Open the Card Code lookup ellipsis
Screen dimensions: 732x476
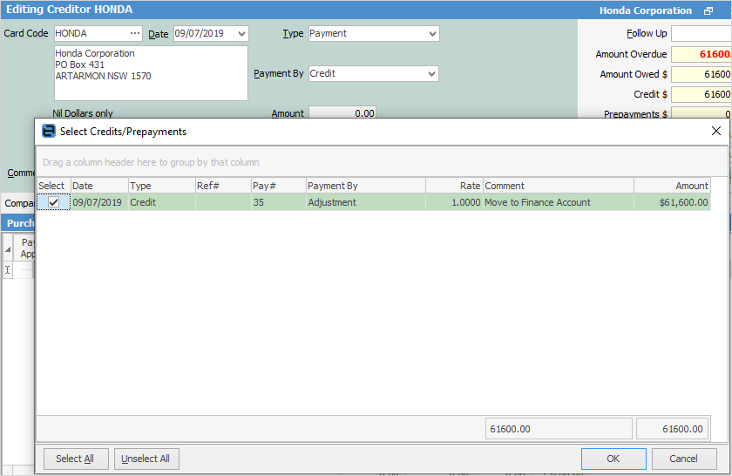135,33
